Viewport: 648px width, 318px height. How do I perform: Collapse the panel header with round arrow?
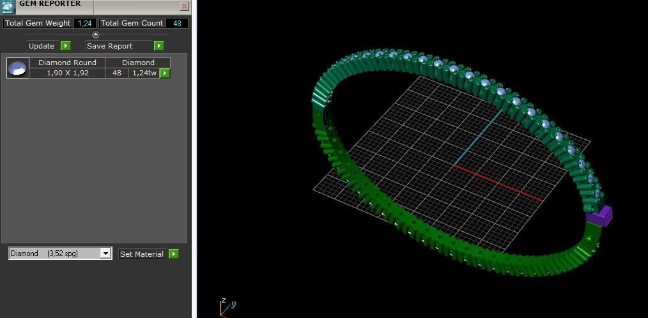pyautogui.click(x=95, y=34)
